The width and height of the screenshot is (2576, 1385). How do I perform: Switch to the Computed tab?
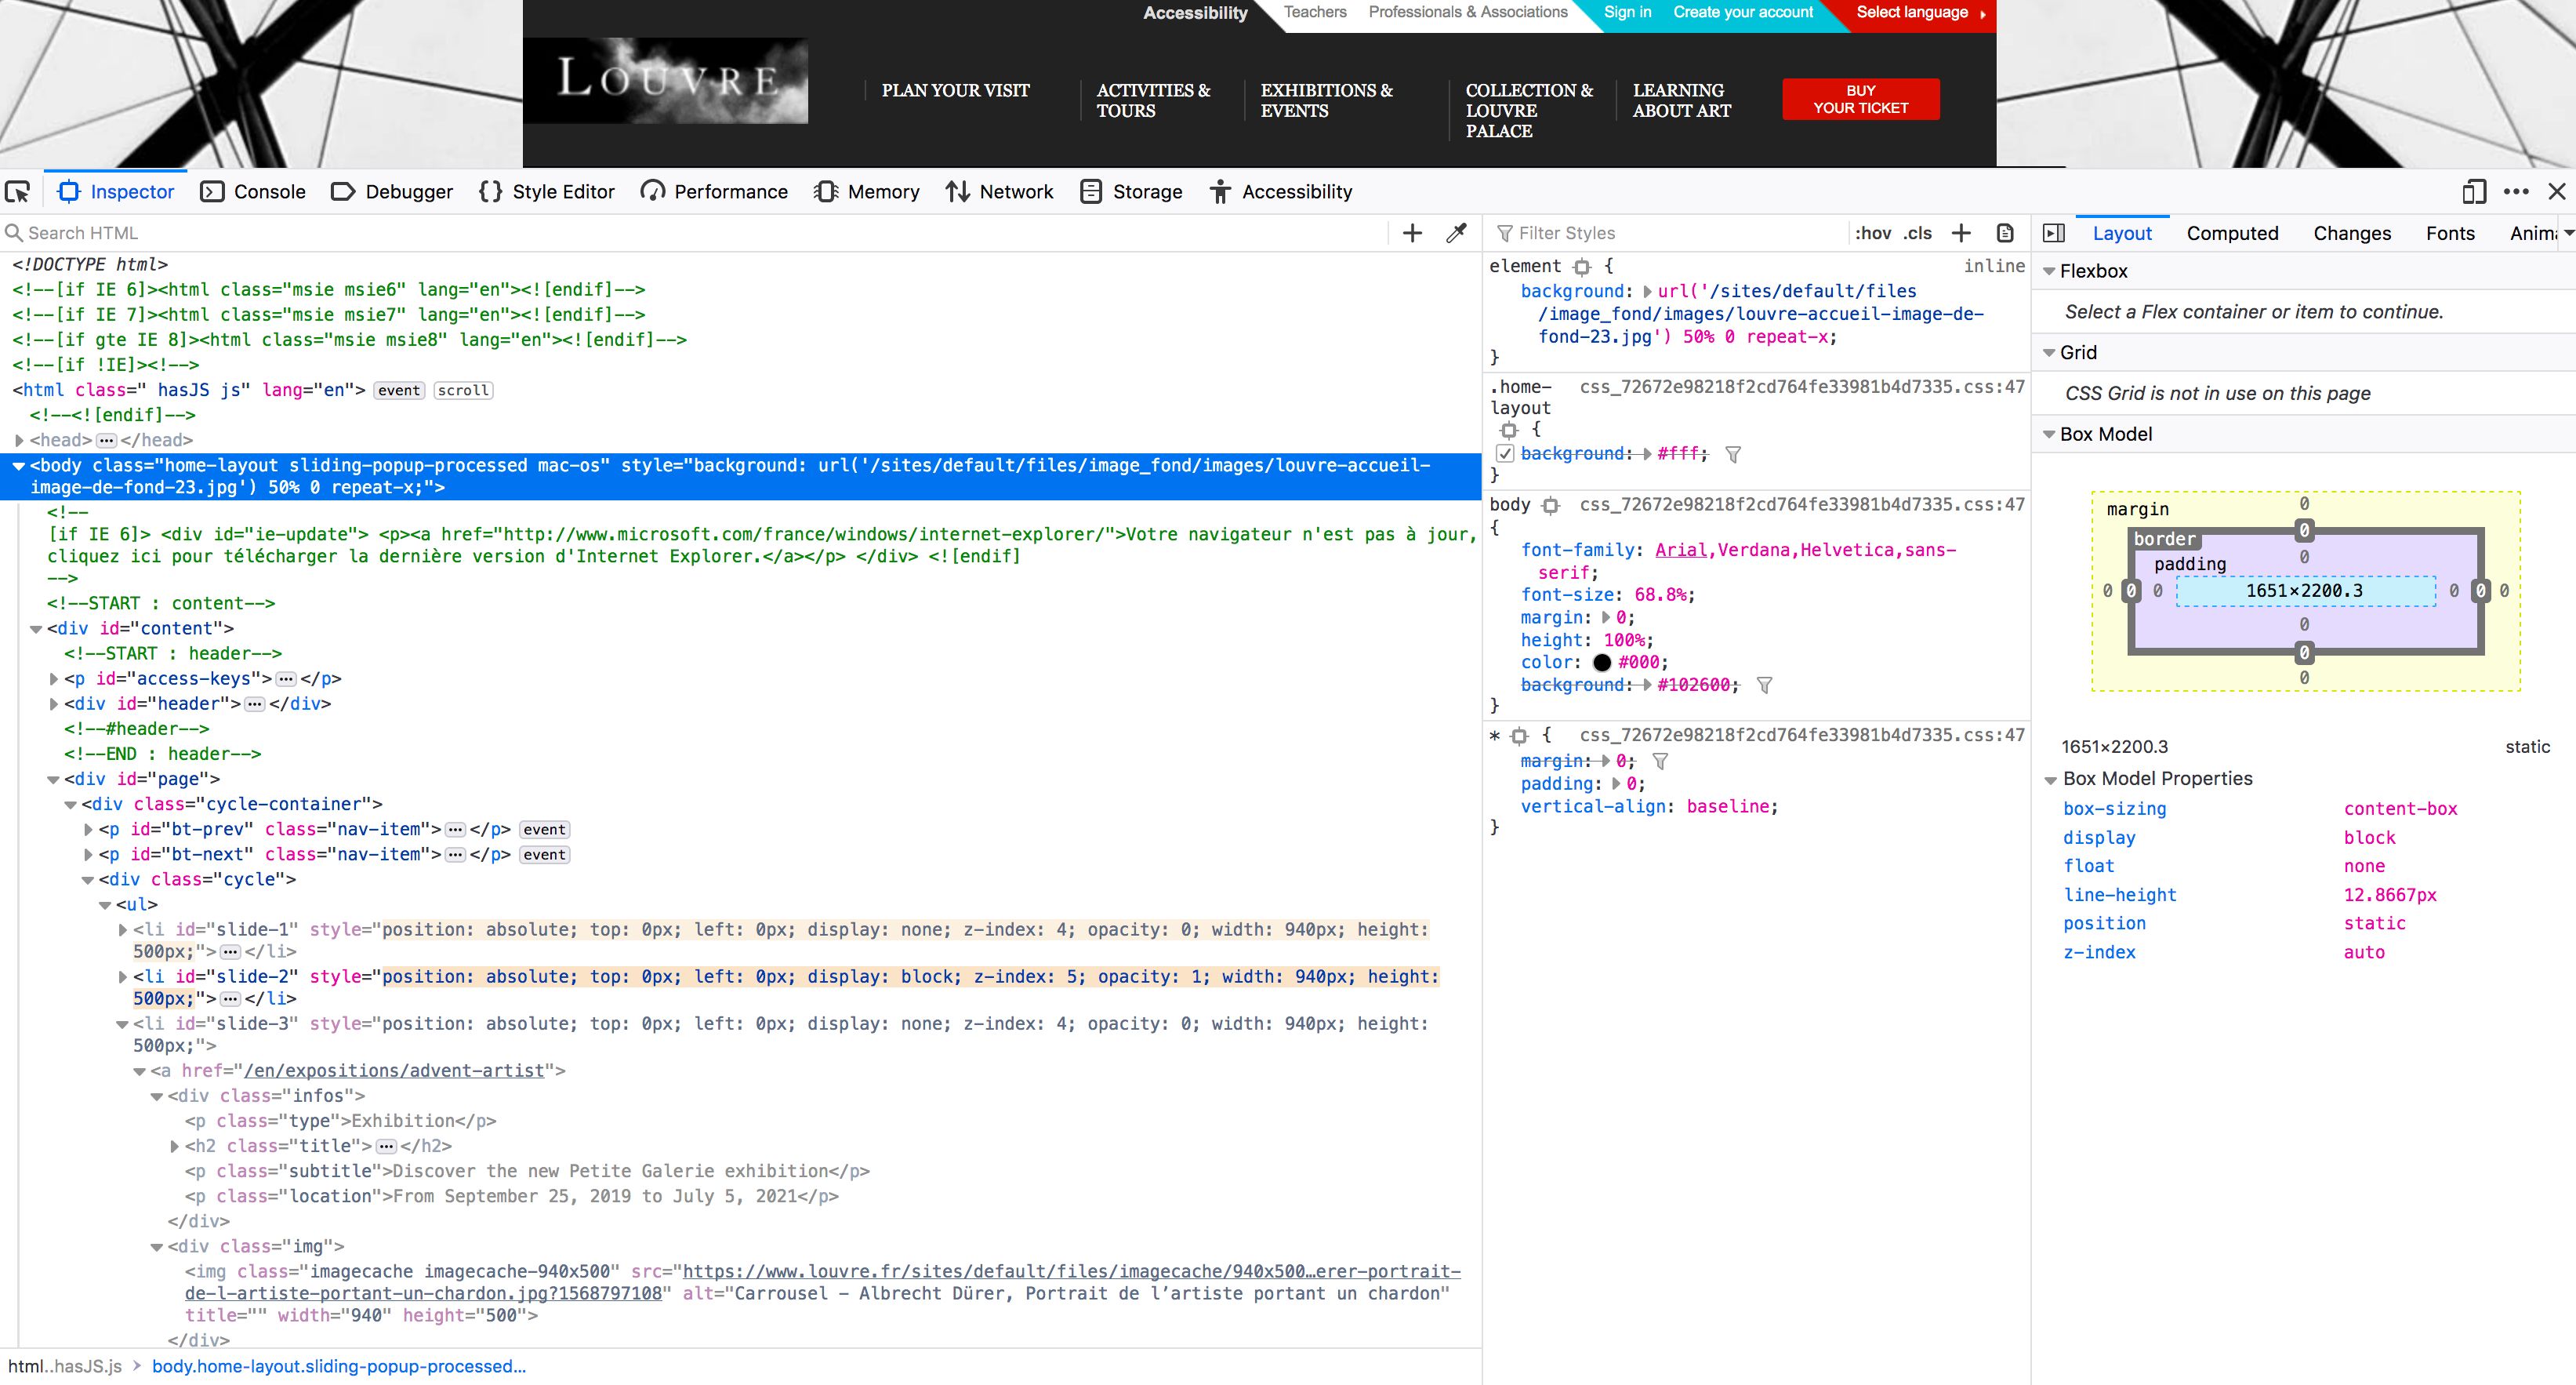[x=2232, y=233]
